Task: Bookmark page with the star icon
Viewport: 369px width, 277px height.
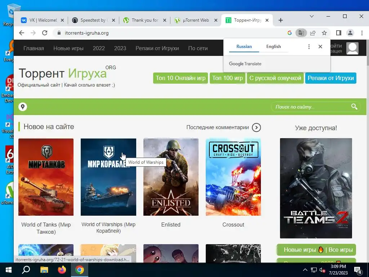Action: (324, 33)
